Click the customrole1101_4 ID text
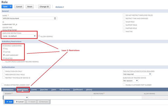 pyautogui.click(x=10, y=24)
